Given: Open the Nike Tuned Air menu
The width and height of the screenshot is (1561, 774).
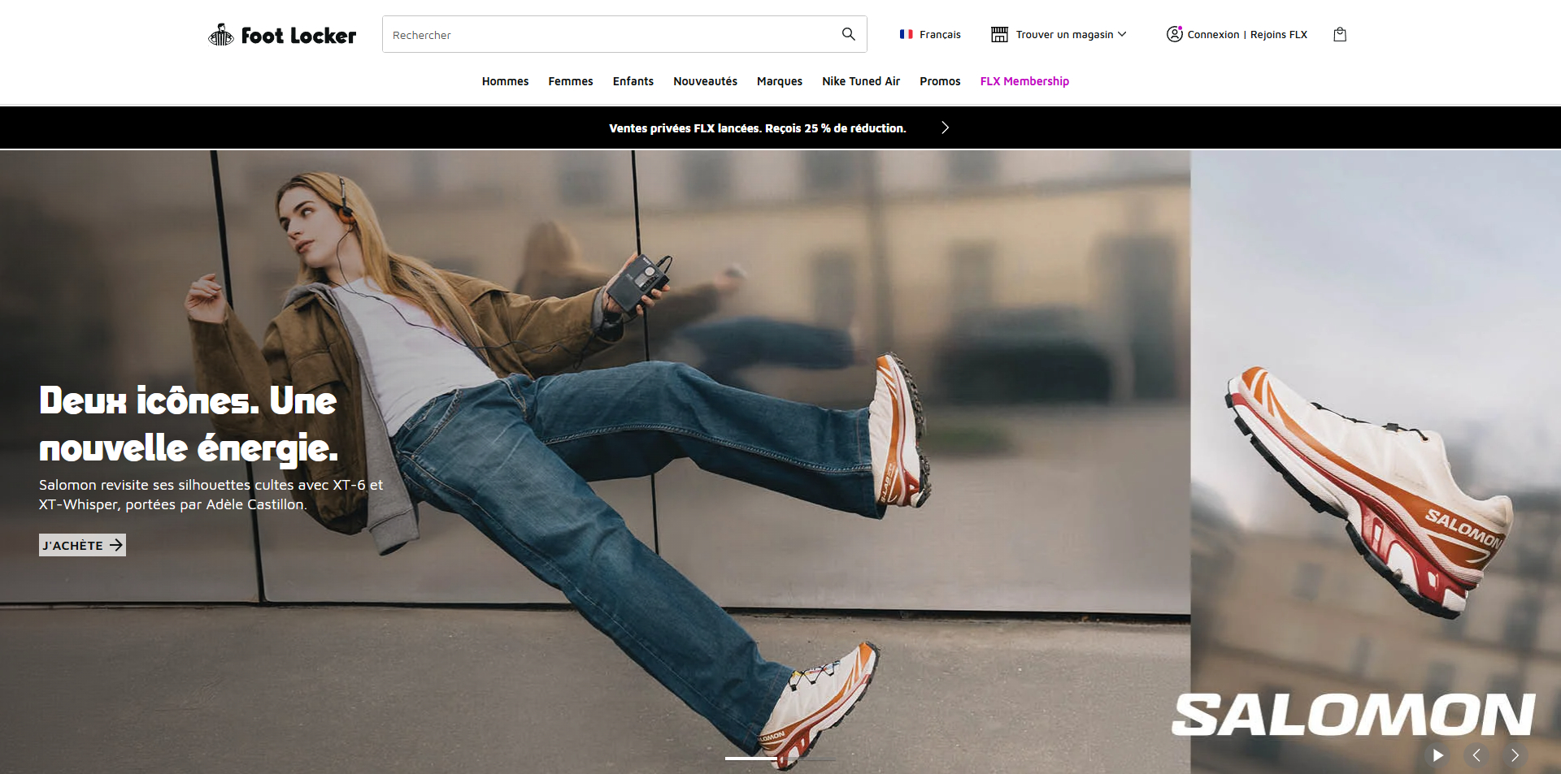Looking at the screenshot, I should [861, 81].
